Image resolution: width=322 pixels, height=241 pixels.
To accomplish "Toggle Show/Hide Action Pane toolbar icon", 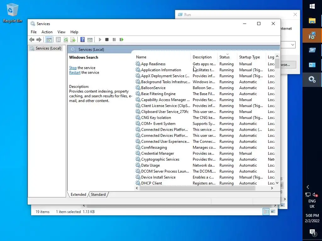I will coord(90,40).
